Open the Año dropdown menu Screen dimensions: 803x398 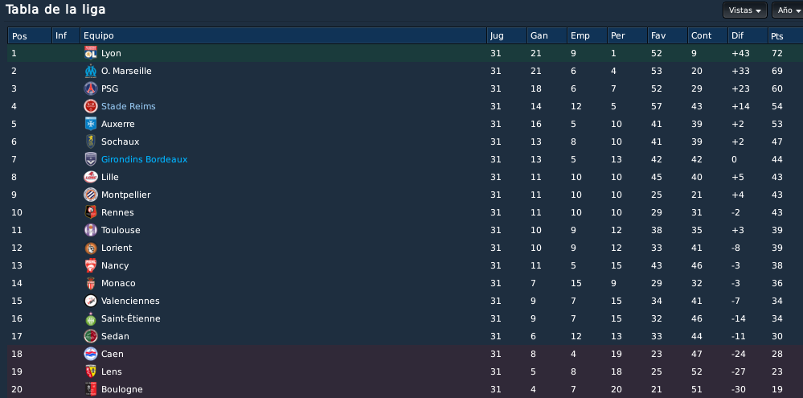point(789,10)
